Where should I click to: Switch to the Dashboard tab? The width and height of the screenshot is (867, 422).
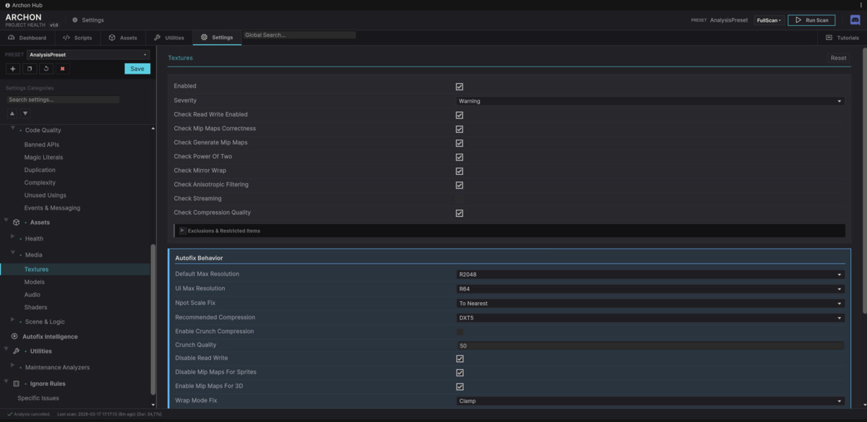[x=27, y=38]
